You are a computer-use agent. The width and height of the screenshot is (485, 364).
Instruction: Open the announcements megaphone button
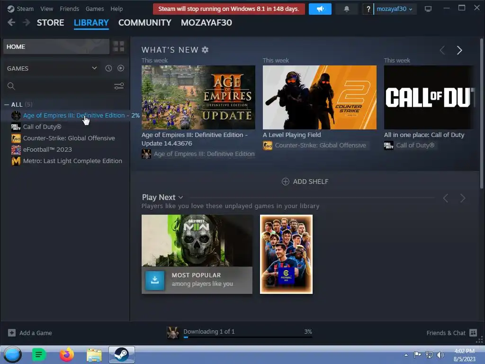coord(320,9)
